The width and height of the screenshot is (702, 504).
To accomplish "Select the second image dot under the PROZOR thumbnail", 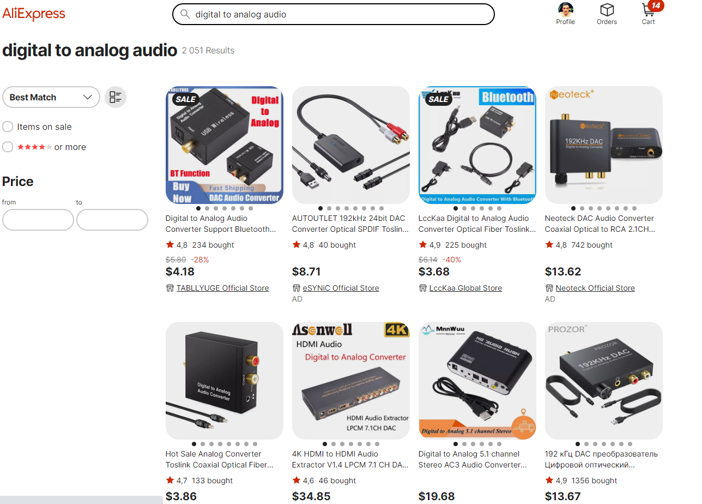I will coord(586,444).
